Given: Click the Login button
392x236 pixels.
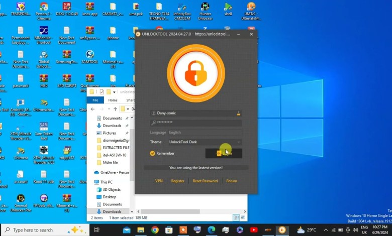Looking at the screenshot, I should pos(224,153).
